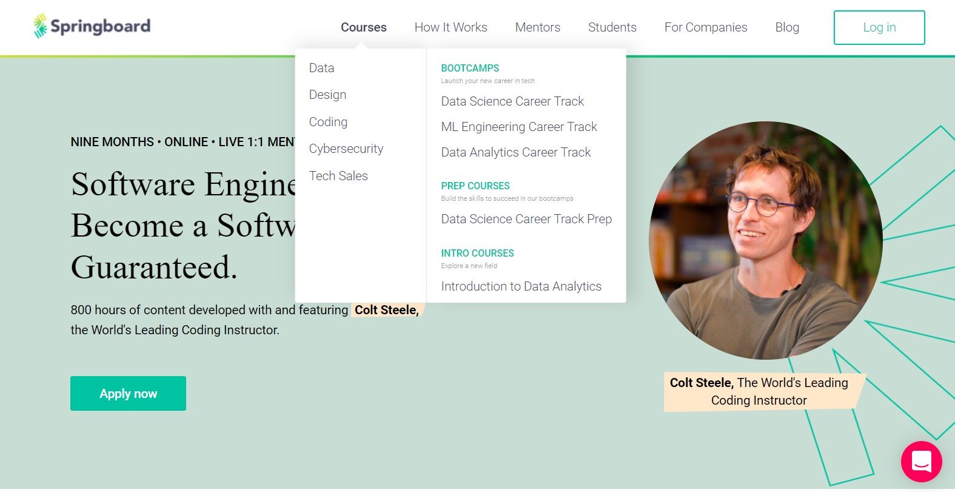The width and height of the screenshot is (955, 492).
Task: Select ML Engineering Career Track
Action: click(519, 127)
